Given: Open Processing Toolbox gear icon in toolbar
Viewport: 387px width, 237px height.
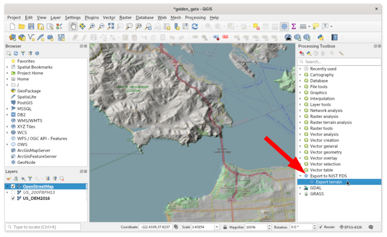Looking at the screenshot, I should [285, 26].
